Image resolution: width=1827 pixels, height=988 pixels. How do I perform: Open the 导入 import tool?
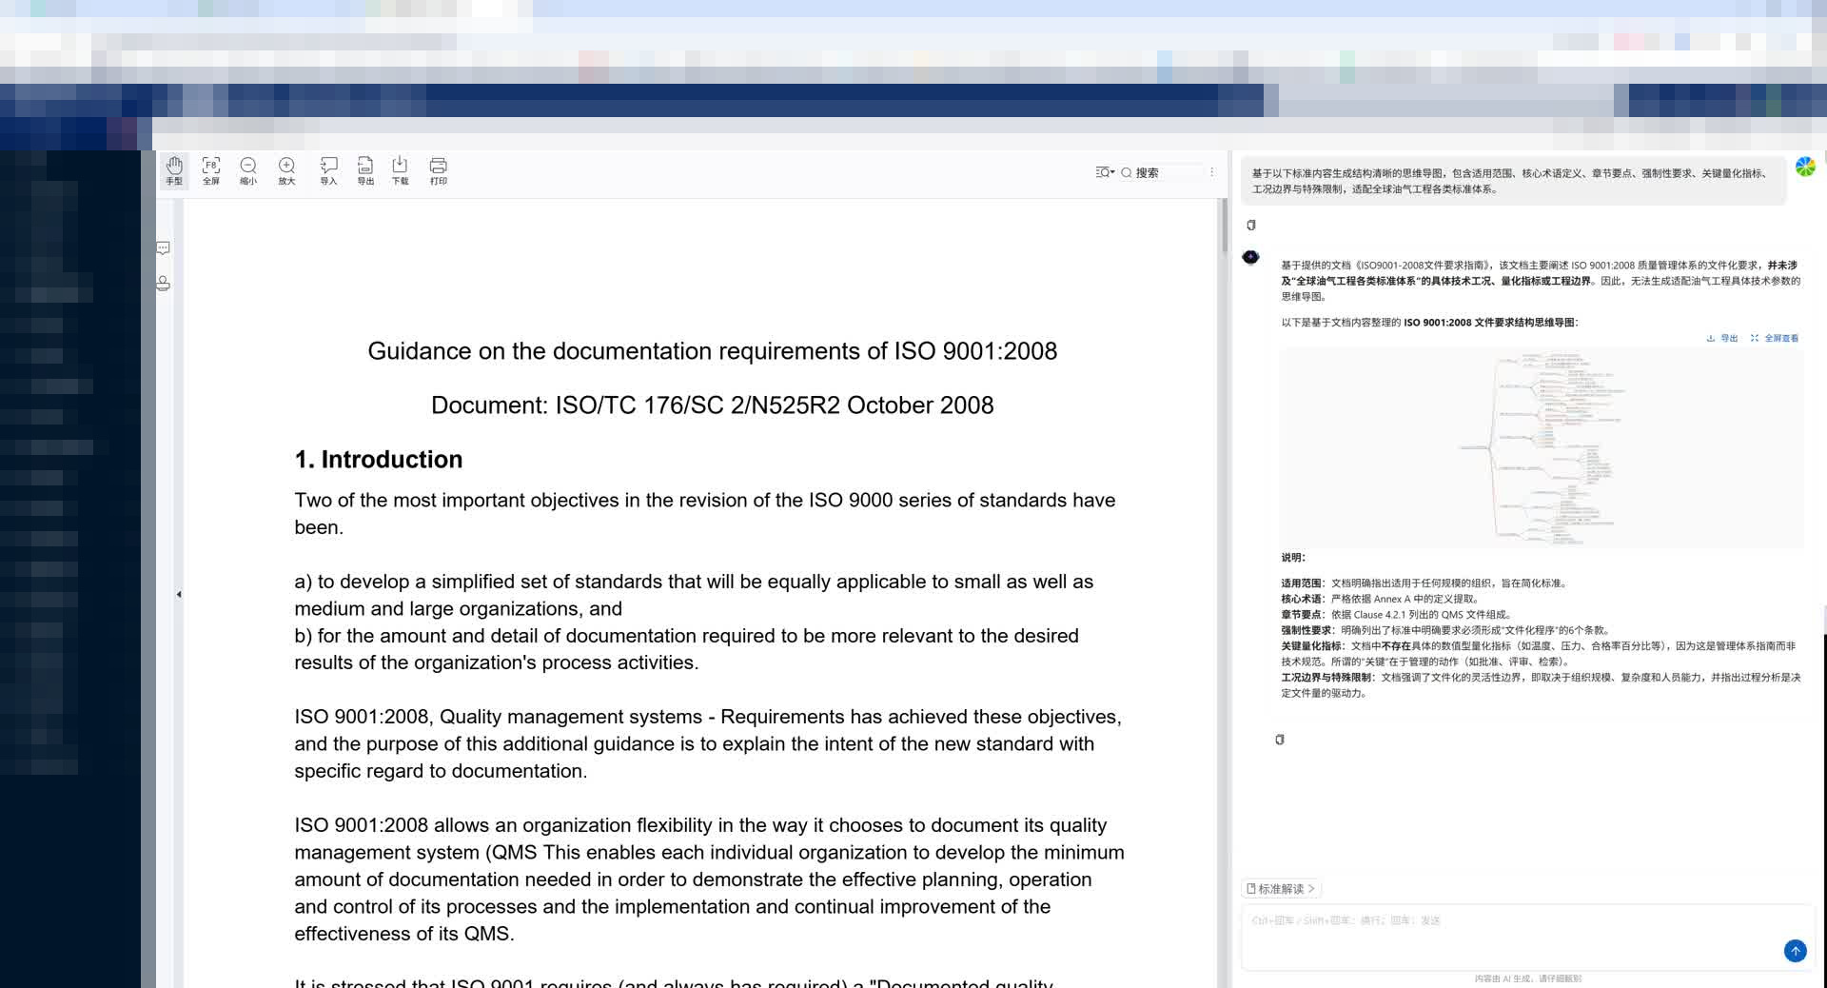328,170
